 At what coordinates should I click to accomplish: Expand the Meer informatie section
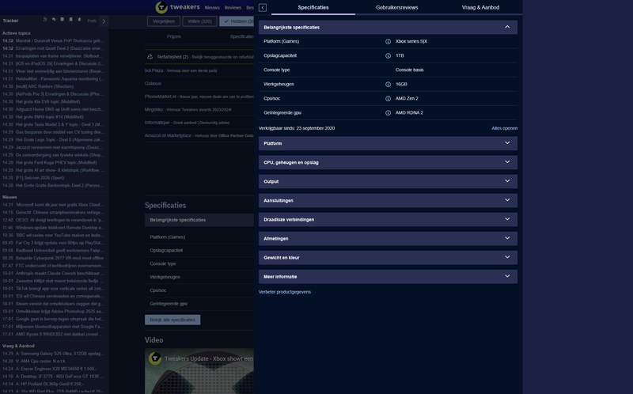click(x=388, y=277)
